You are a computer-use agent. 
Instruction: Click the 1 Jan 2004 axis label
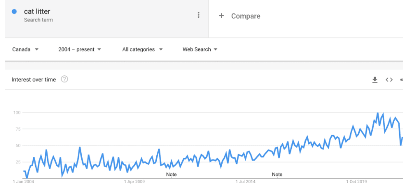[x=24, y=182]
